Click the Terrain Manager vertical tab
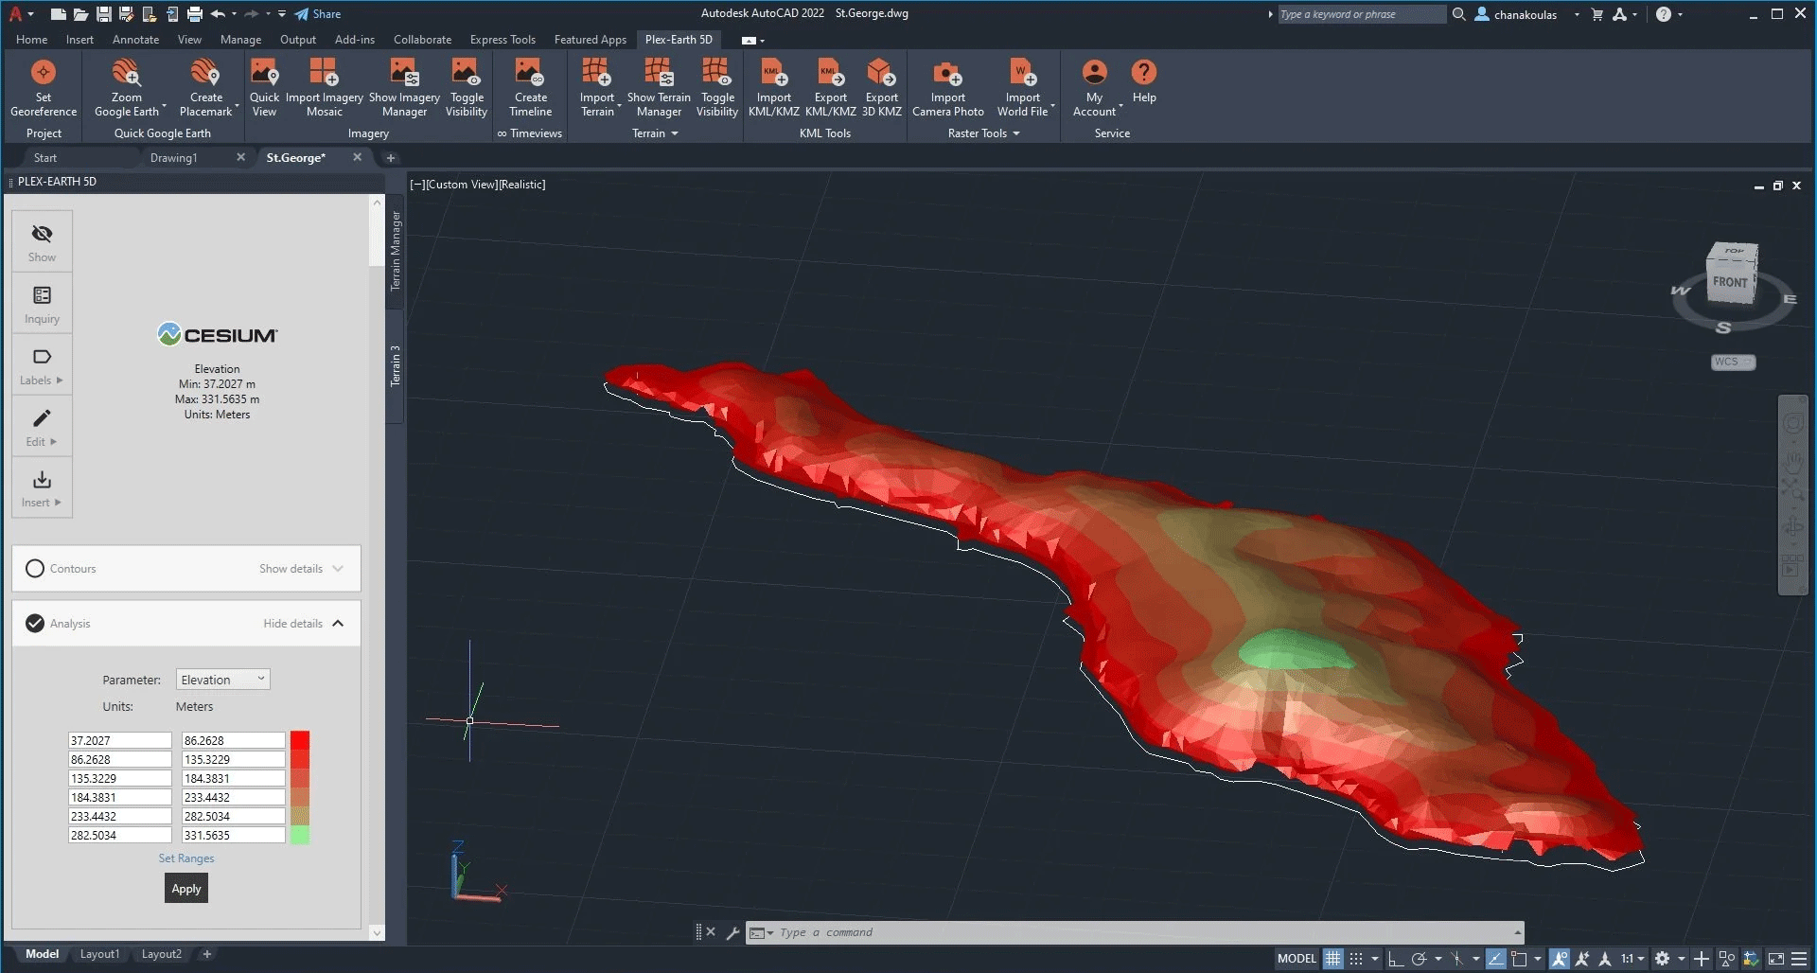 [x=396, y=251]
